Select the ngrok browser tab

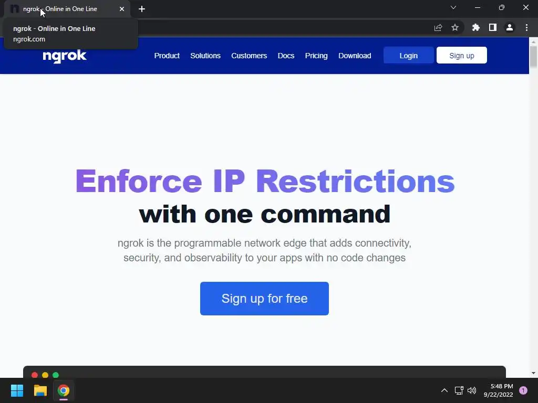(x=67, y=9)
